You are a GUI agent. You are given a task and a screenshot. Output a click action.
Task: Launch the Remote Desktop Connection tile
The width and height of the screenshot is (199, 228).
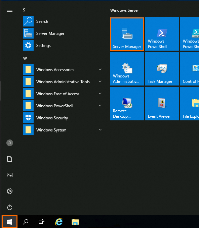pos(127,104)
